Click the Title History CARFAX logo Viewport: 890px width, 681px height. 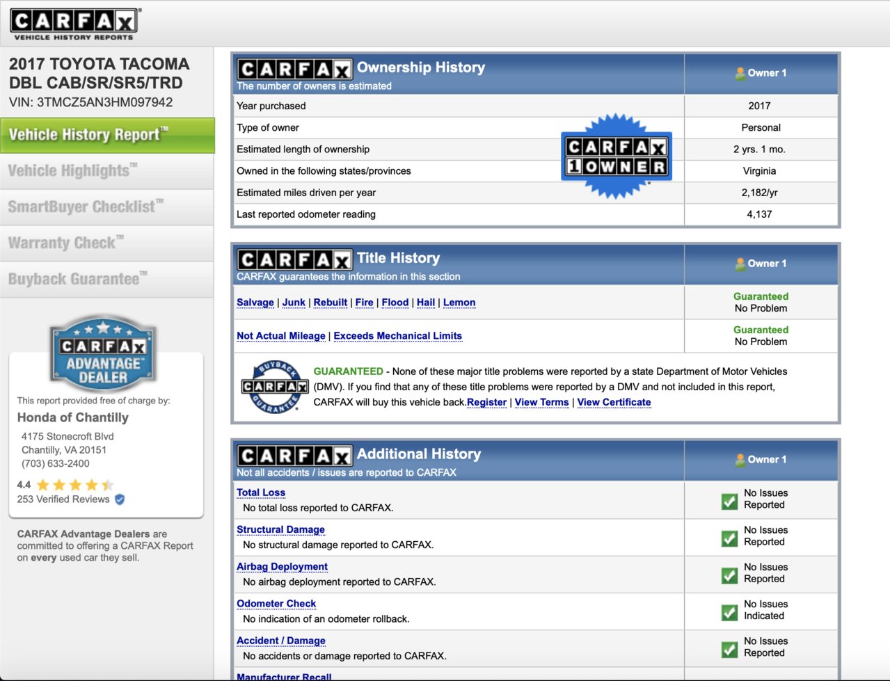pos(294,260)
